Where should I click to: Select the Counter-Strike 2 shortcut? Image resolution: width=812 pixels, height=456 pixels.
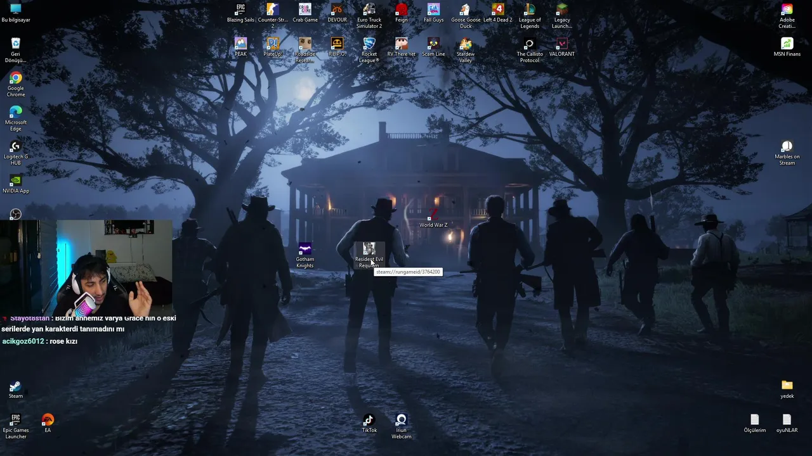coord(273,16)
